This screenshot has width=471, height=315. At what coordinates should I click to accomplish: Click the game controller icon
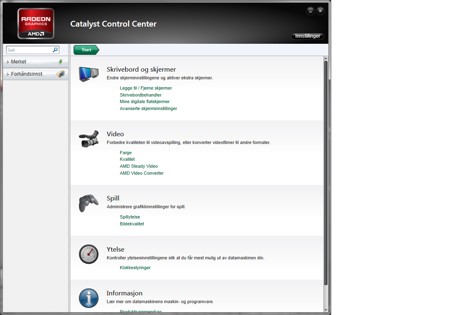(89, 203)
